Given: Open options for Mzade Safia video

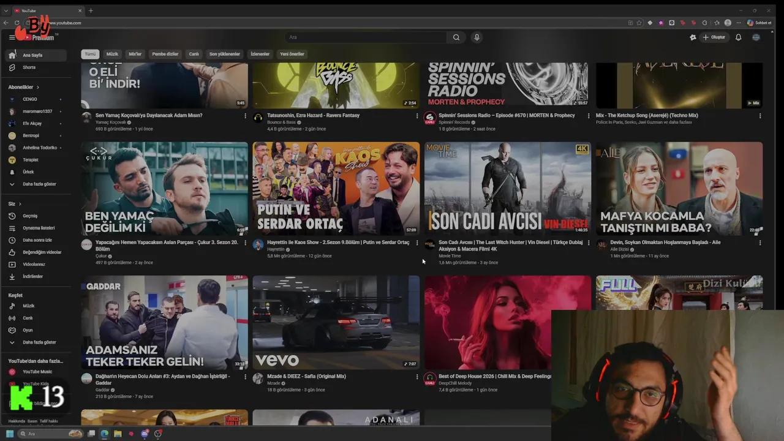Looking at the screenshot, I should [417, 377].
